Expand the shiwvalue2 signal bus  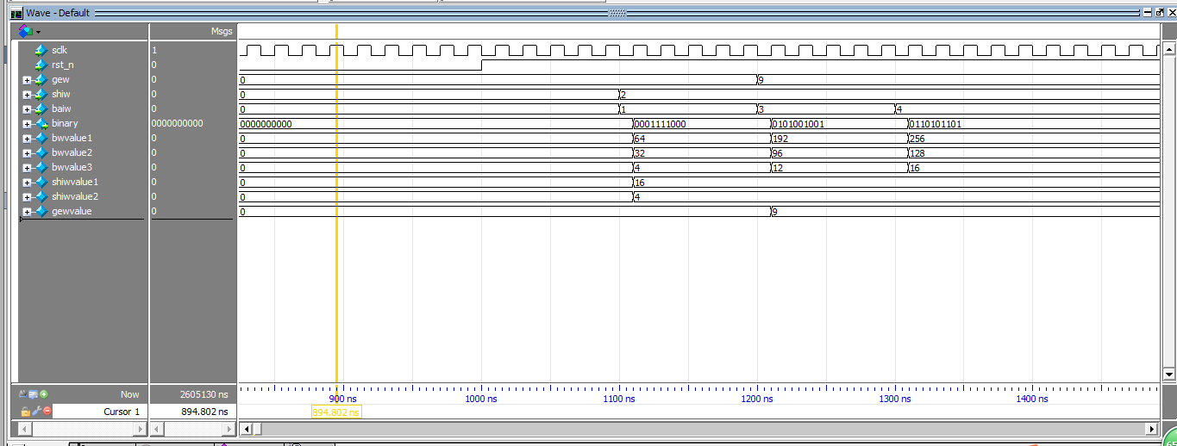click(27, 197)
